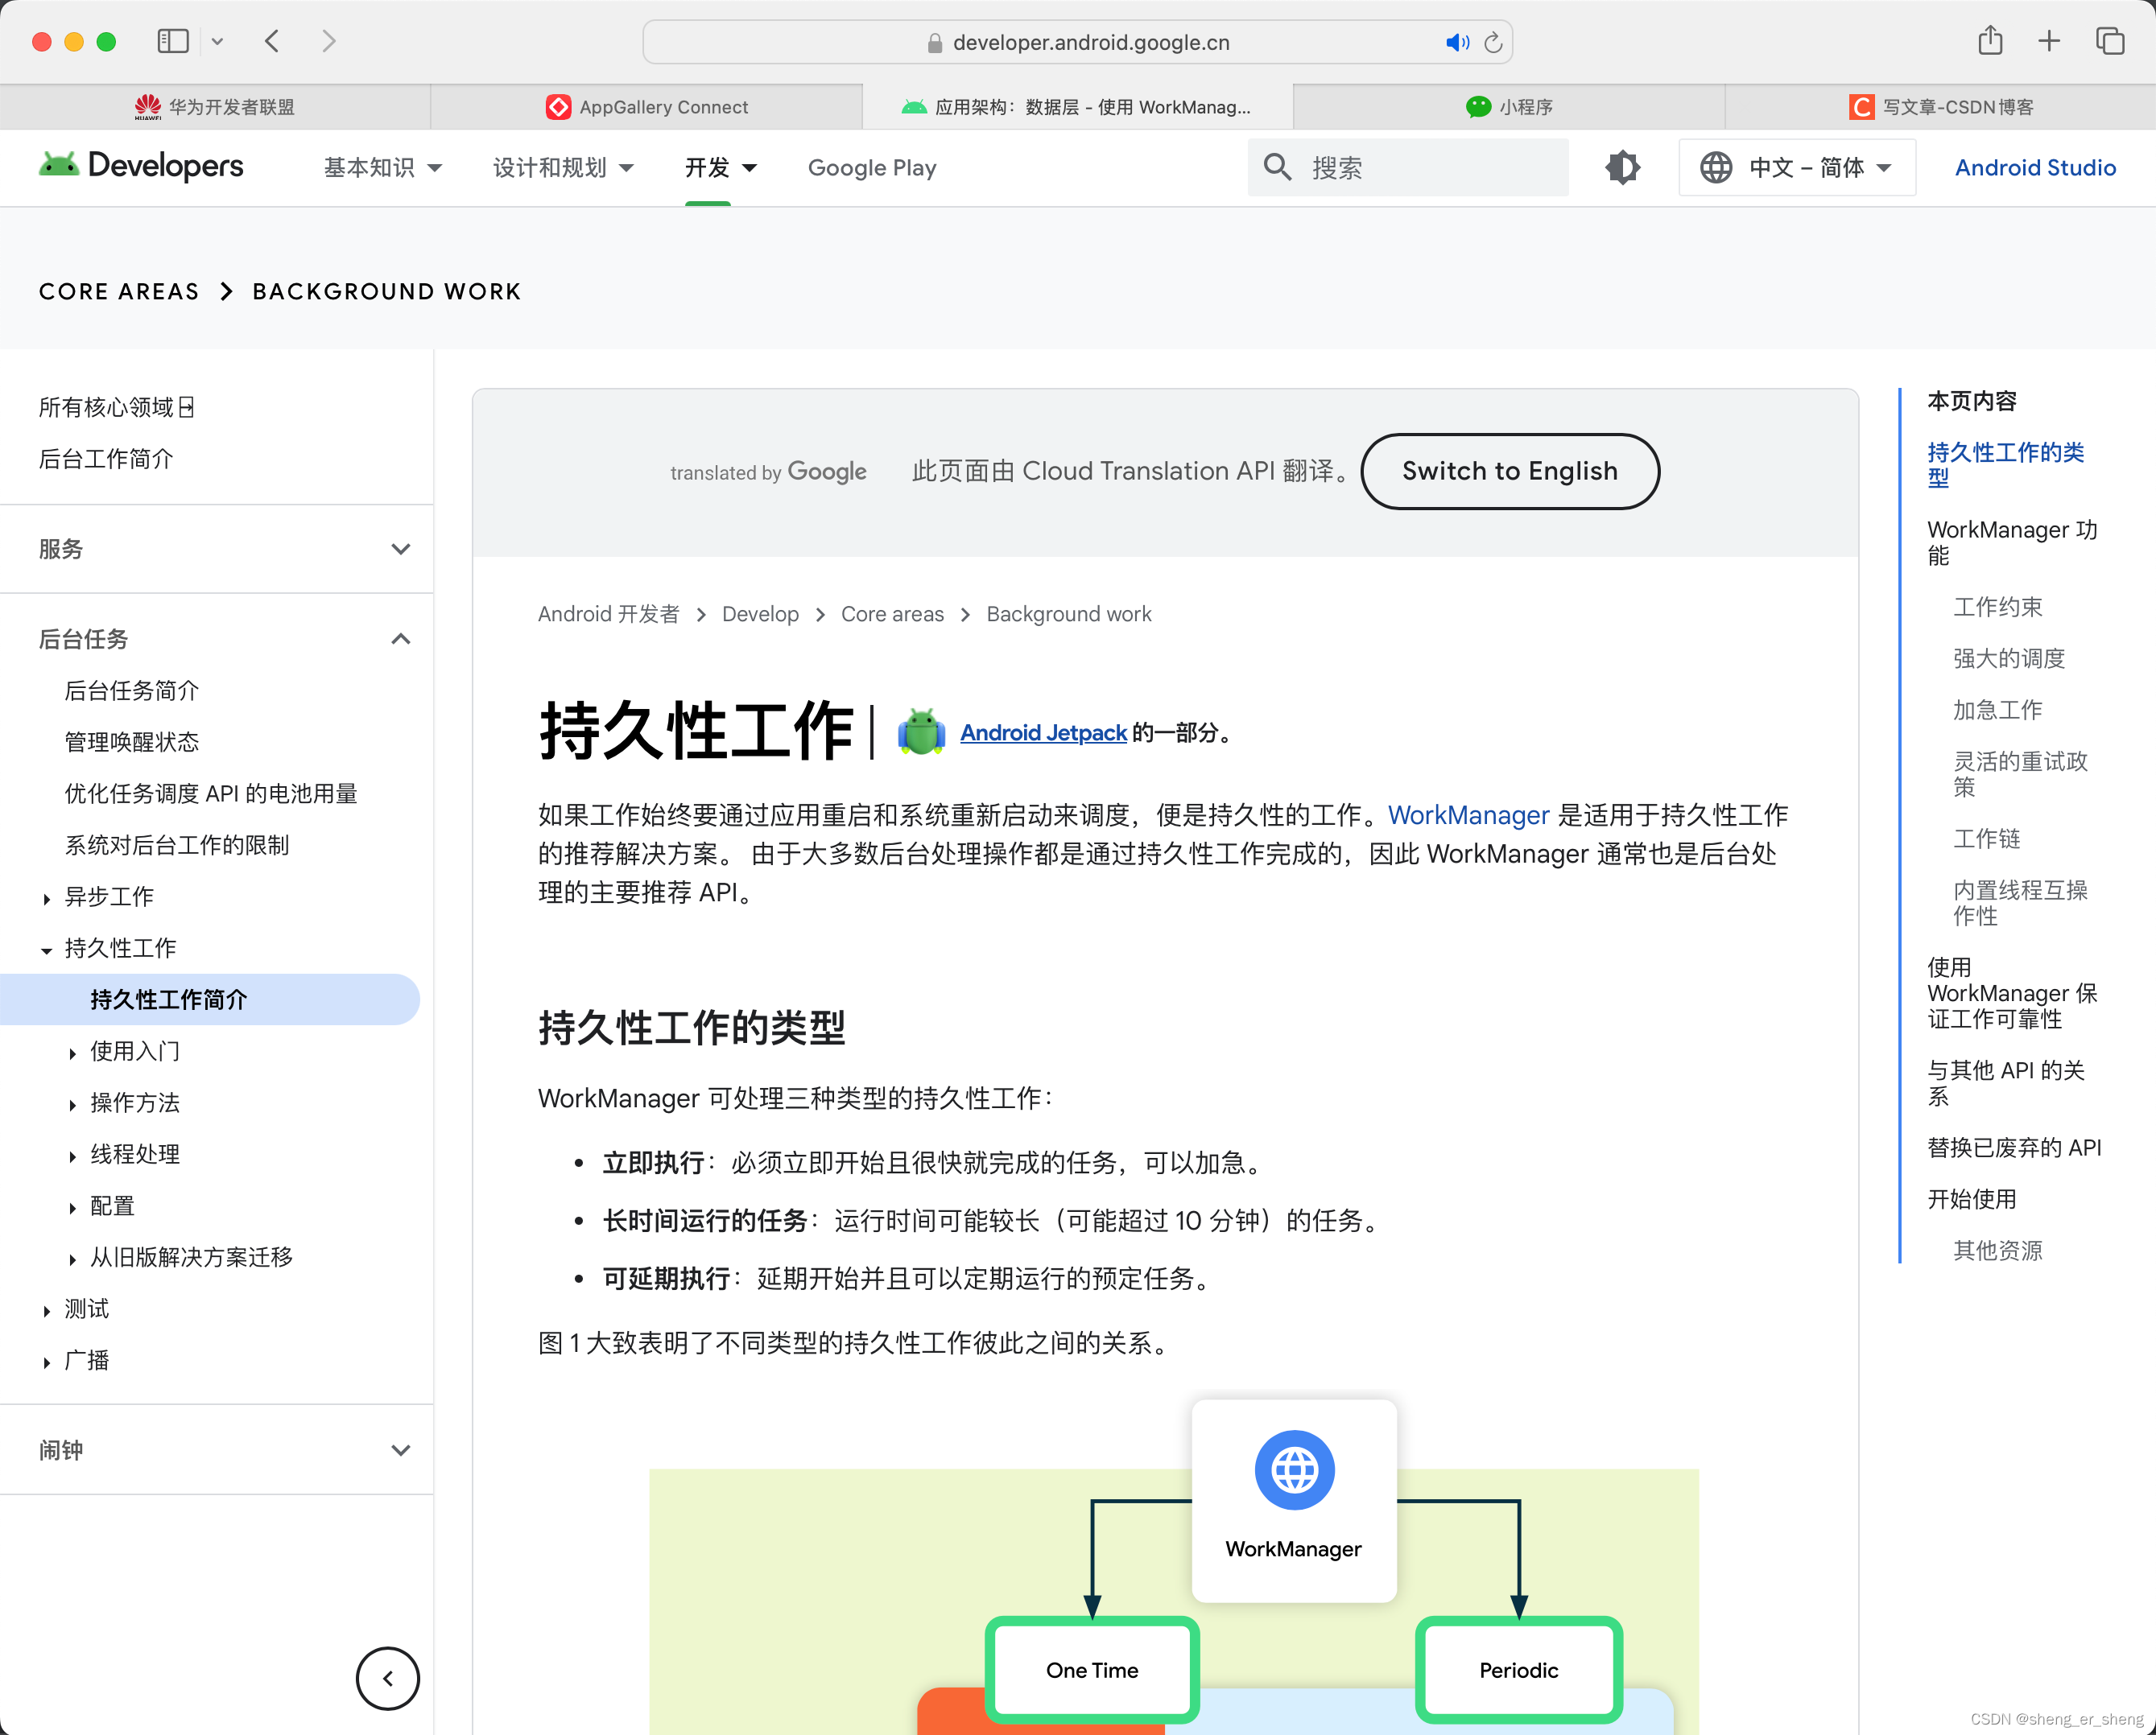Select the 开发 menu tab
Image resolution: width=2156 pixels, height=1735 pixels.
pyautogui.click(x=707, y=167)
